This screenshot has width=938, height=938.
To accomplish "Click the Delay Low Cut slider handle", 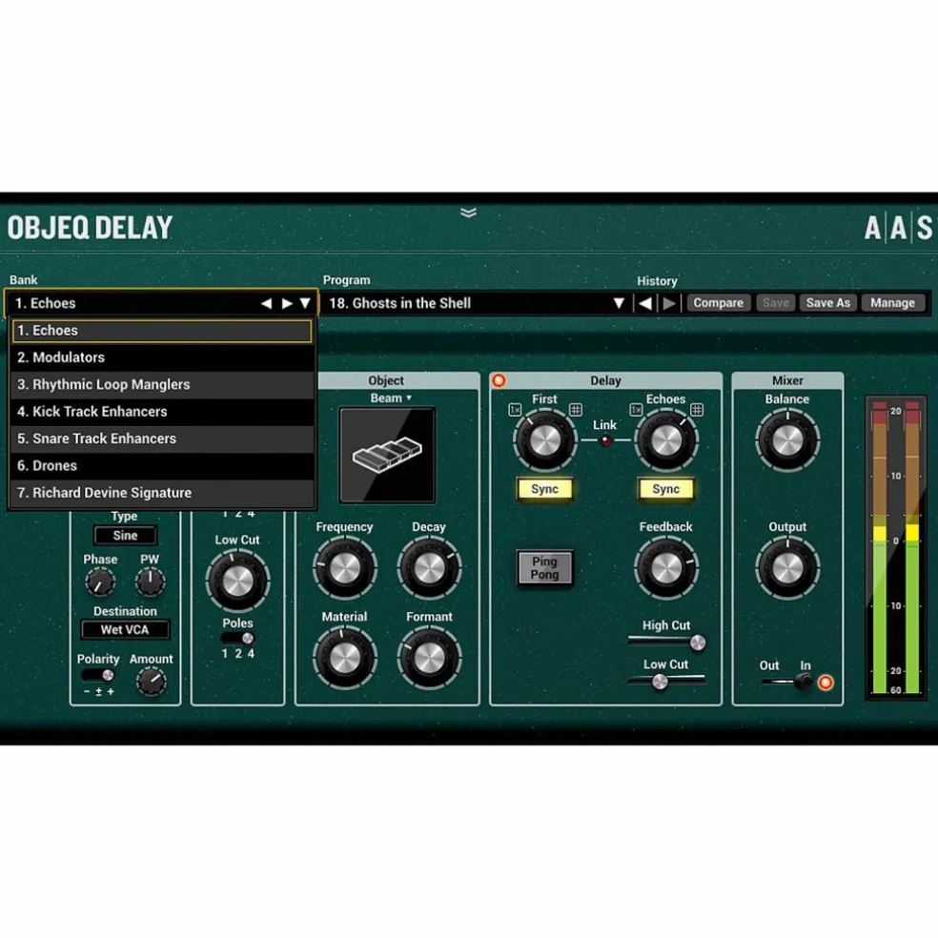I will click(660, 682).
